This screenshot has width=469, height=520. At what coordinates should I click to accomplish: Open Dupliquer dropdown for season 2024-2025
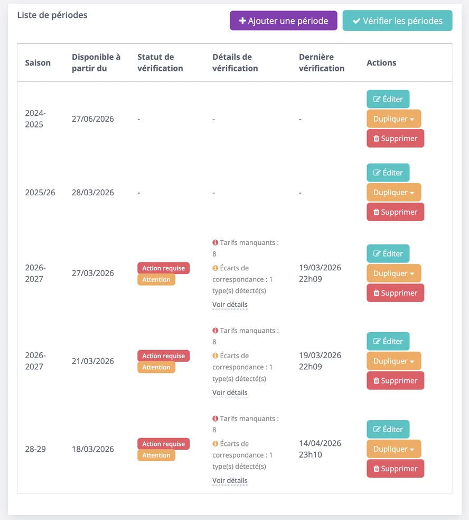pos(394,118)
